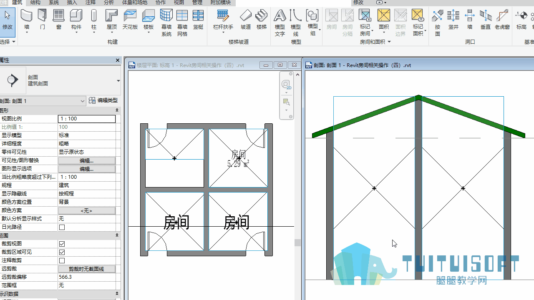Viewport: 534px width, 300px height.
Task: Enable the 日光路径 checkbox
Action: [62, 227]
